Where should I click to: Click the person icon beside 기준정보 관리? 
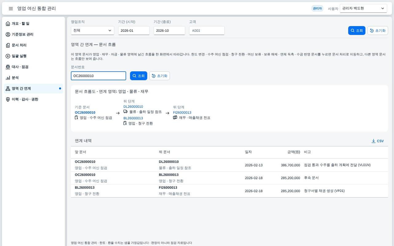(x=8, y=34)
